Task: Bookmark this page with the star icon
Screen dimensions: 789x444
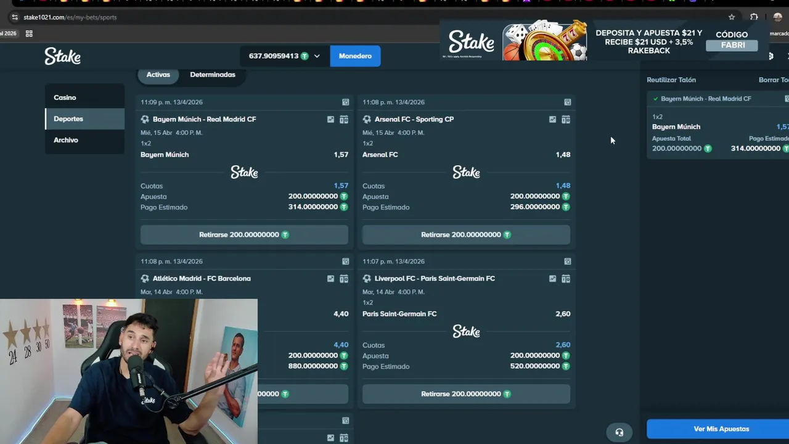Action: tap(732, 17)
